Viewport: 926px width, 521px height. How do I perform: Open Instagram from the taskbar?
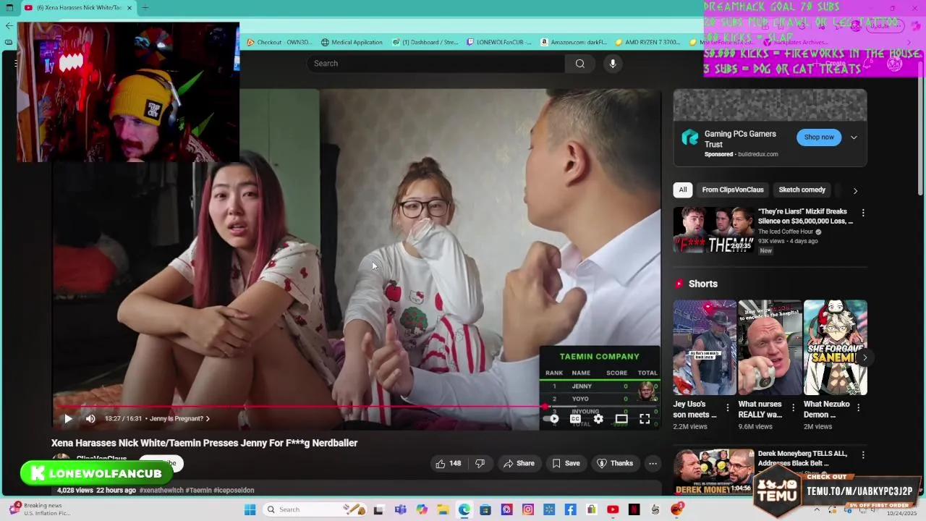pyautogui.click(x=528, y=509)
